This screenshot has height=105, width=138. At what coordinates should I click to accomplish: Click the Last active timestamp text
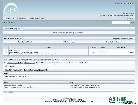click(124, 4)
